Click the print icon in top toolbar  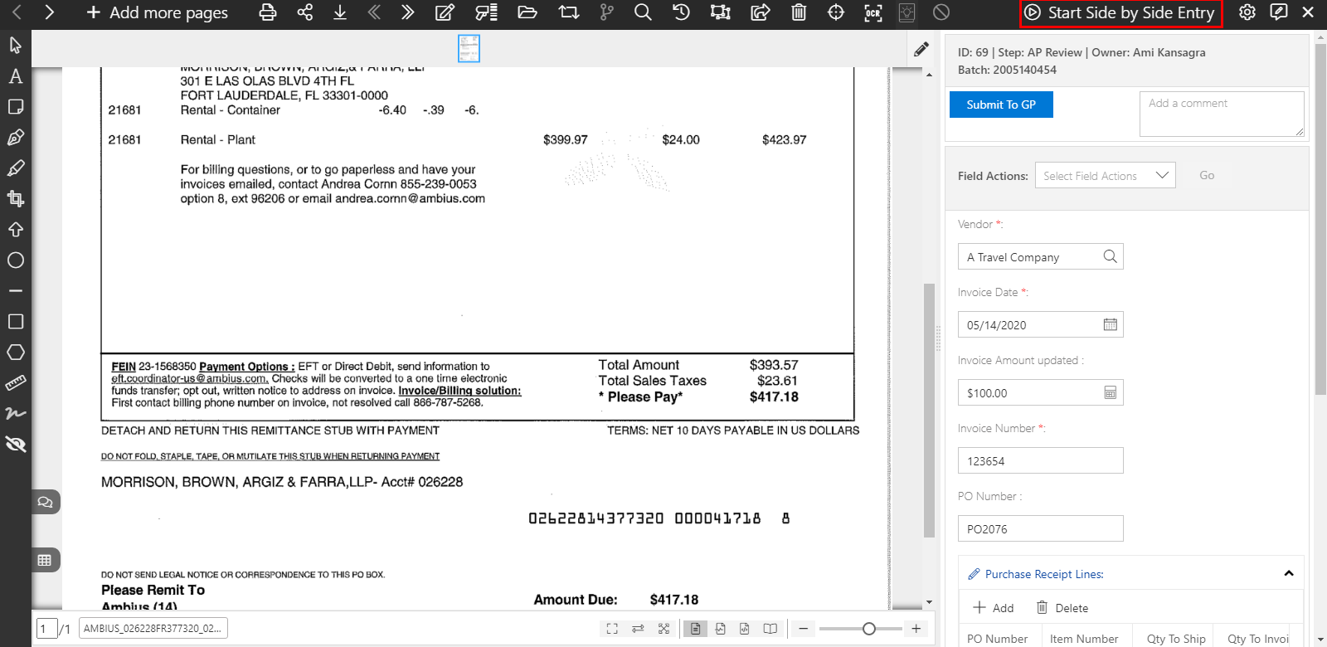pyautogui.click(x=267, y=12)
